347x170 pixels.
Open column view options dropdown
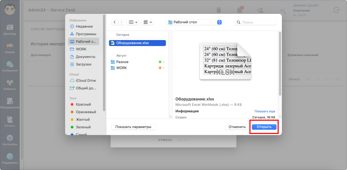tap(133, 22)
